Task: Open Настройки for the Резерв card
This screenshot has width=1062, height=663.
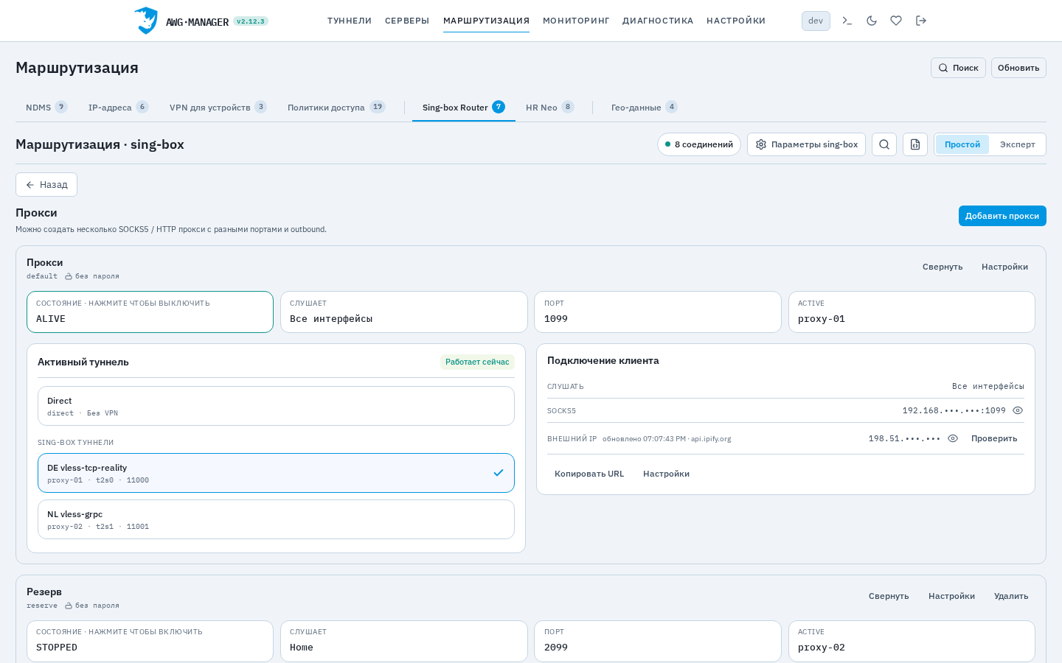Action: [951, 596]
